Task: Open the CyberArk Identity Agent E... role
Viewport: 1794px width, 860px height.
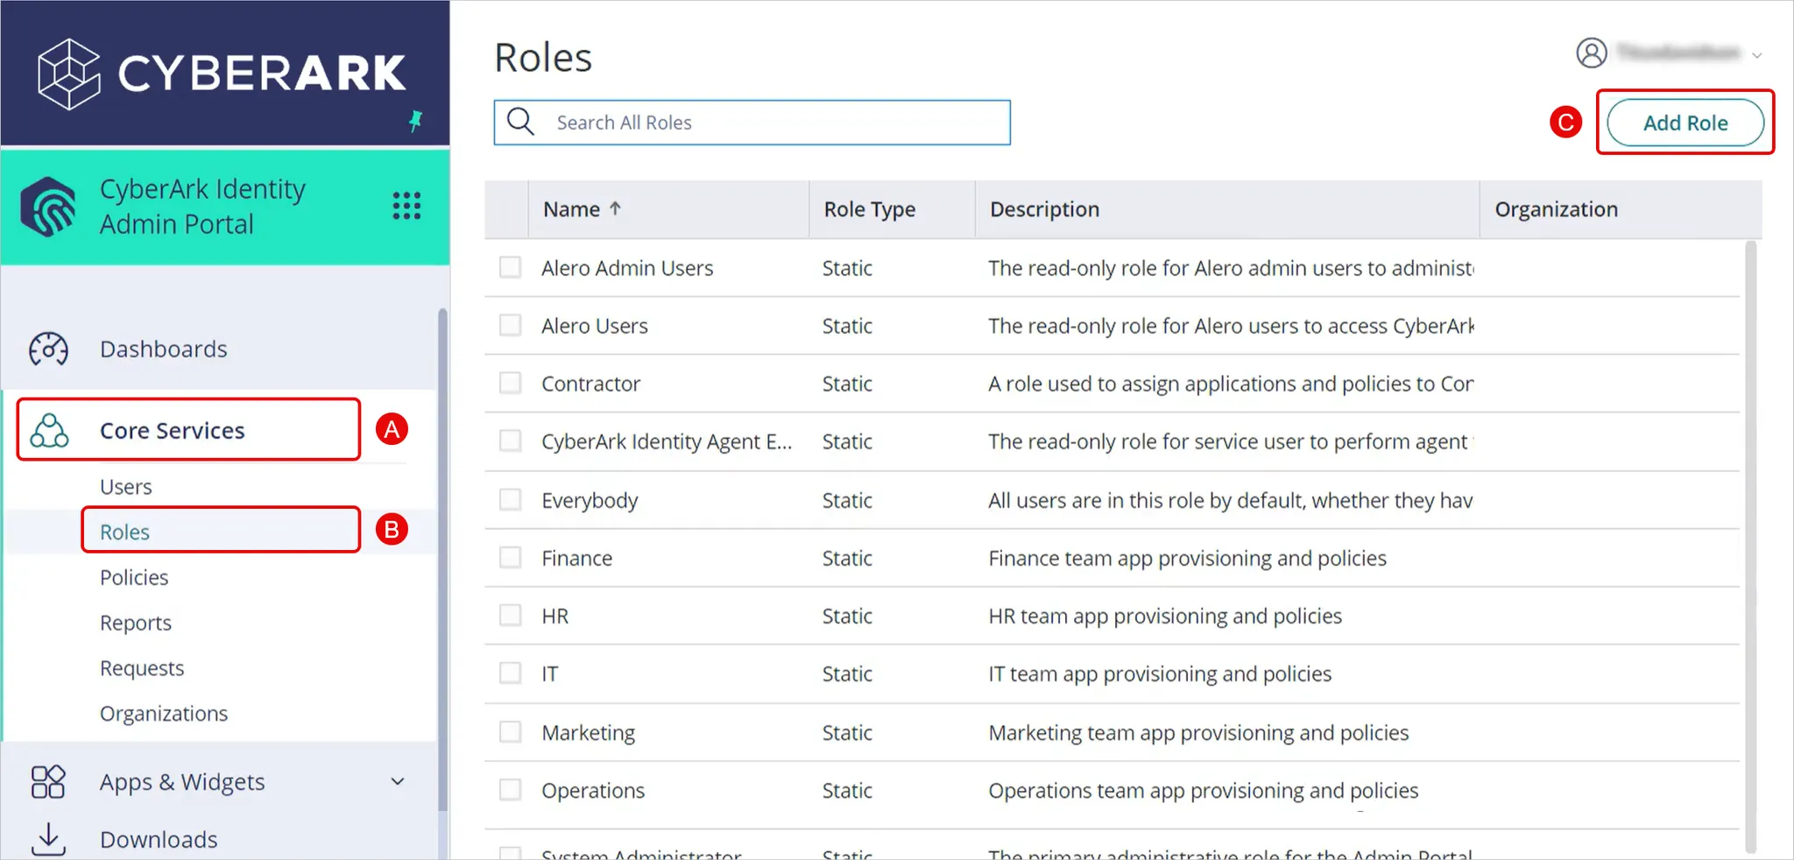Action: pos(667,441)
